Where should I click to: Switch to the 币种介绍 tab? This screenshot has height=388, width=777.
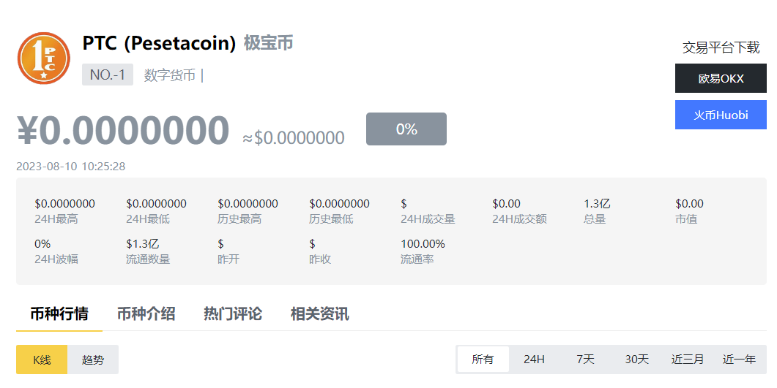pyautogui.click(x=146, y=314)
